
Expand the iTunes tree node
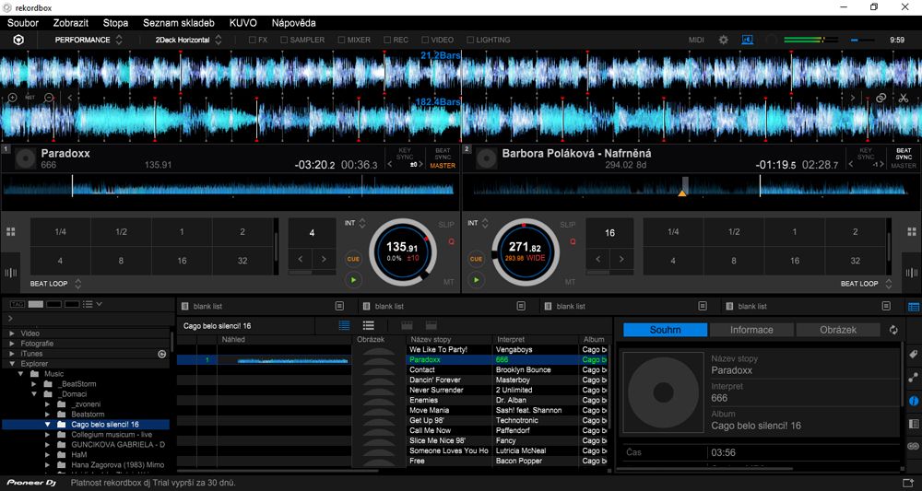click(x=12, y=354)
